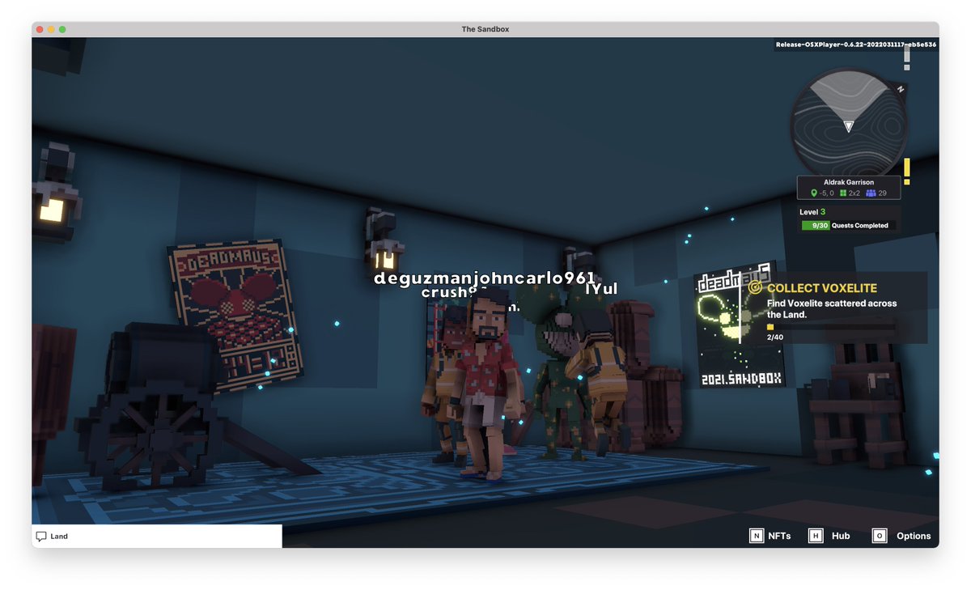This screenshot has width=971, height=590.
Task: Click the voxel cannon on the carpet
Action: (x=166, y=405)
